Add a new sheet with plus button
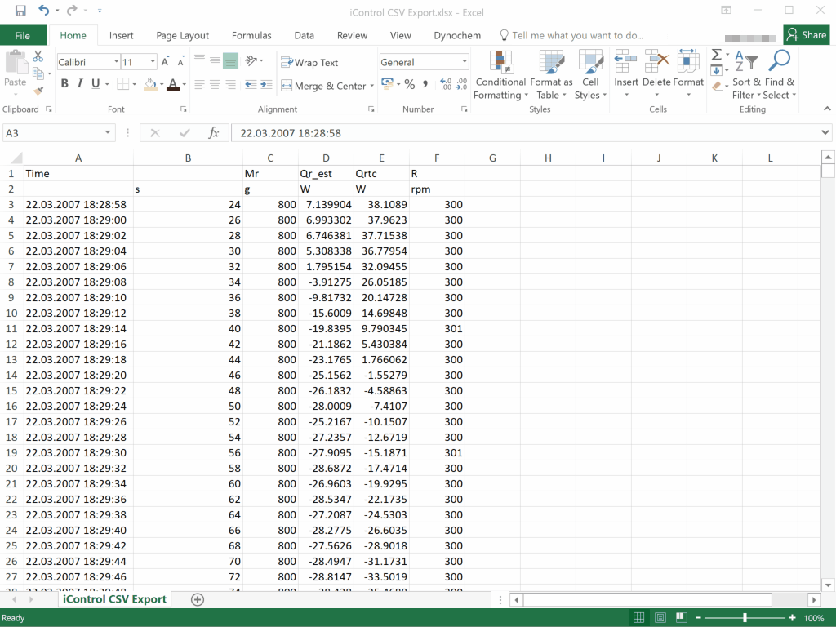This screenshot has width=836, height=627. point(197,599)
